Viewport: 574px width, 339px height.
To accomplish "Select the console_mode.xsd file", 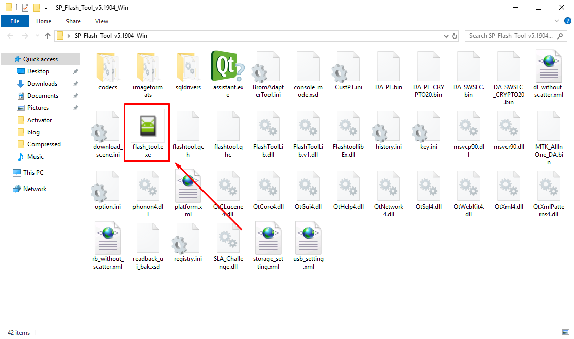I will tap(308, 76).
